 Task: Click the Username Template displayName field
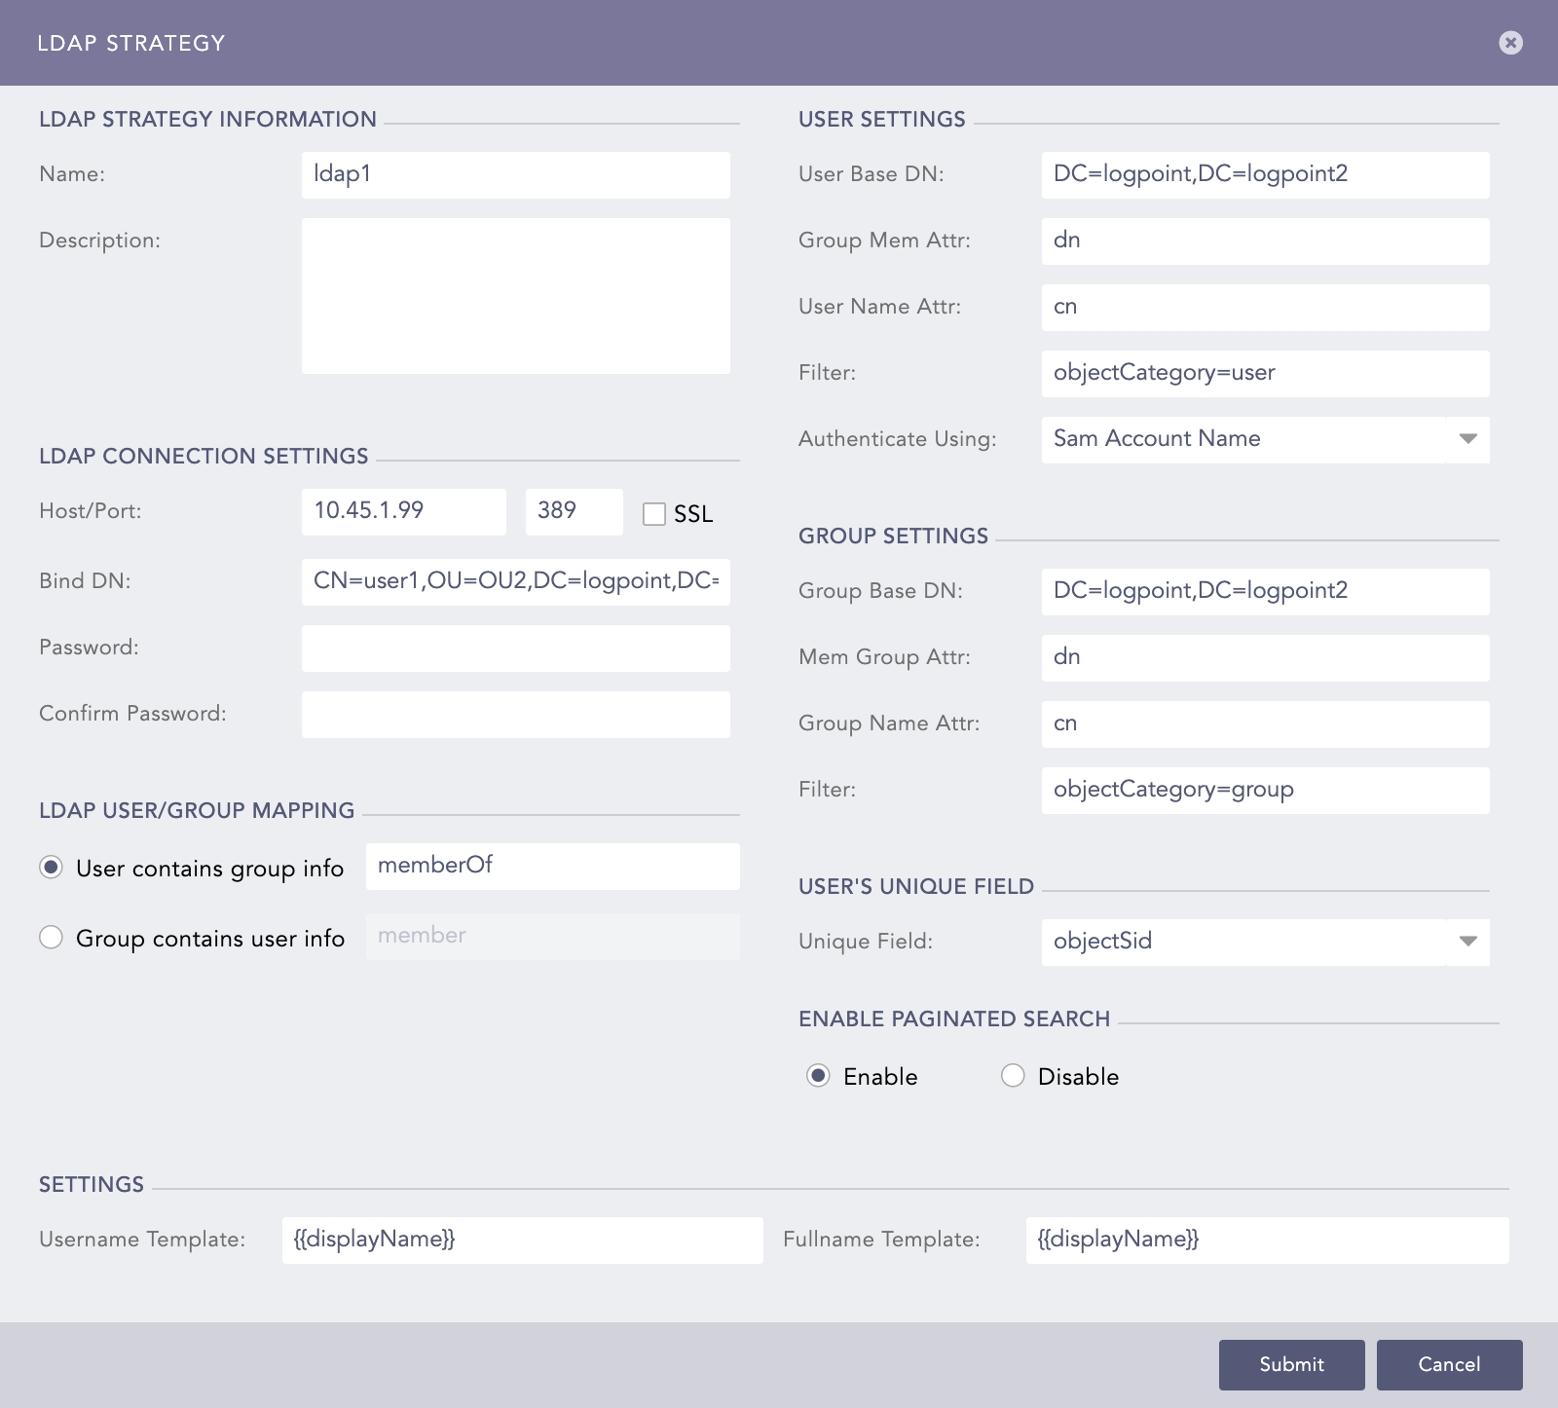[x=523, y=1239]
